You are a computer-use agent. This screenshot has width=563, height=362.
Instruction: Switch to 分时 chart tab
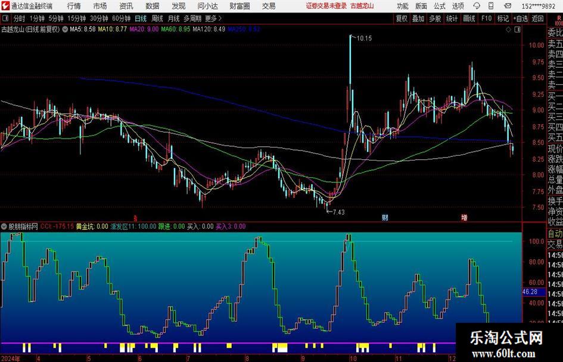coord(20,18)
